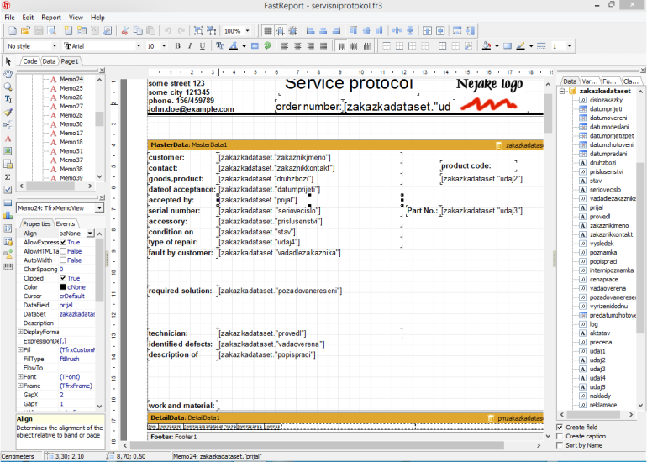This screenshot has width=647, height=462.
Task: Select Memo38 in the report tree
Action: click(x=71, y=169)
